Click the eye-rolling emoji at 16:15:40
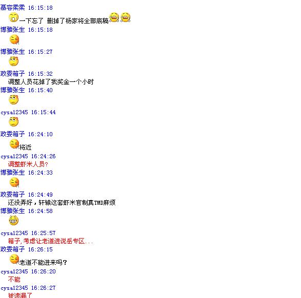 point(14,100)
